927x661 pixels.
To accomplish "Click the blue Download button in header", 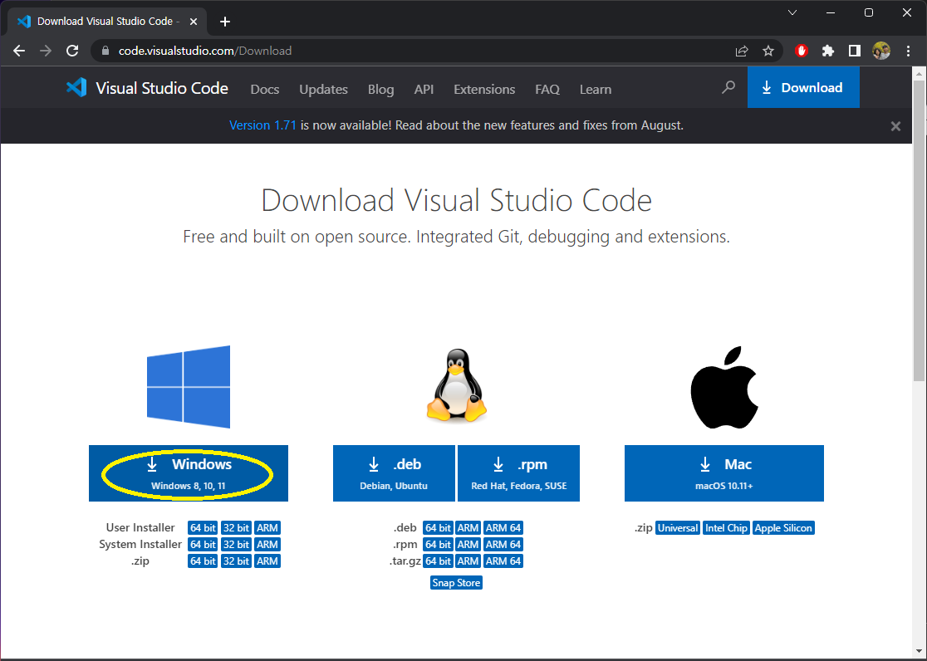I will (803, 87).
